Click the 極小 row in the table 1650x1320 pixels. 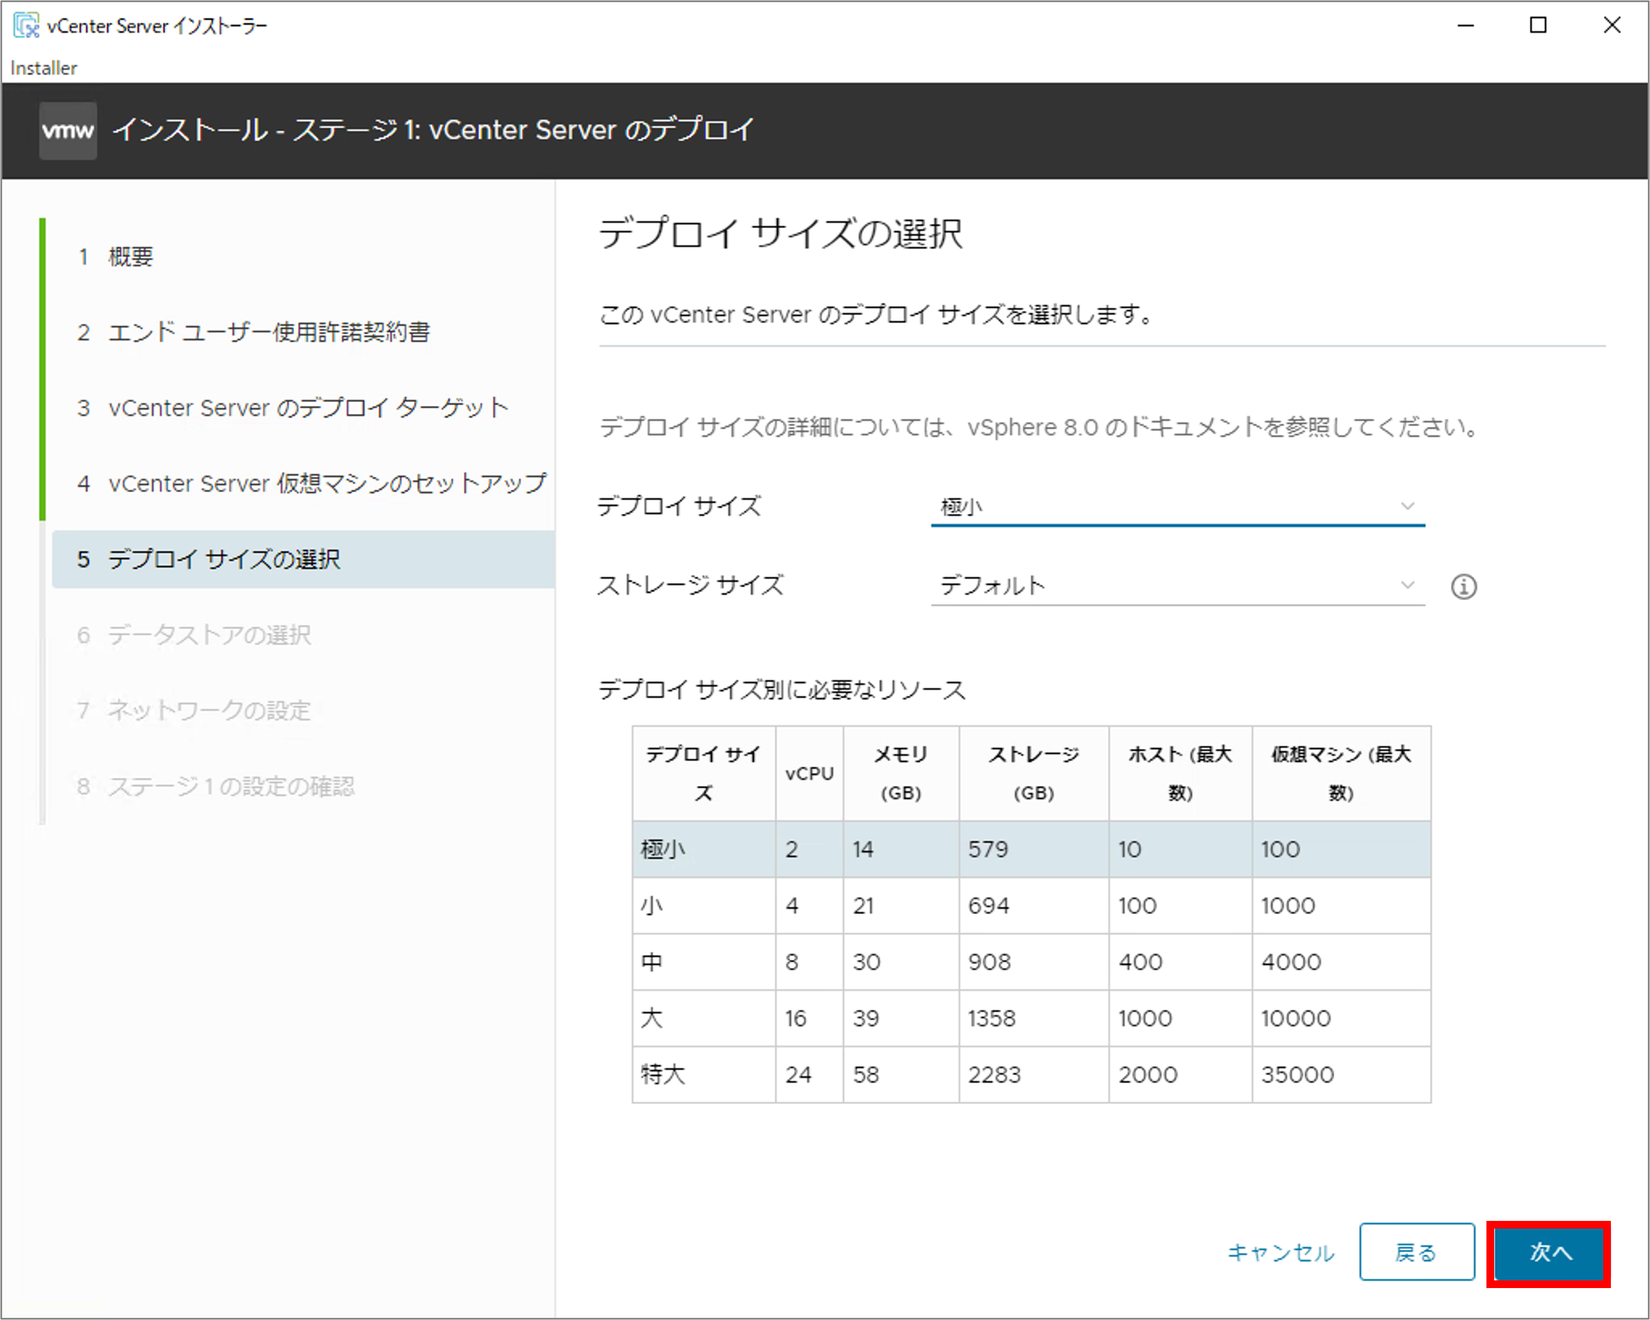click(x=1032, y=849)
